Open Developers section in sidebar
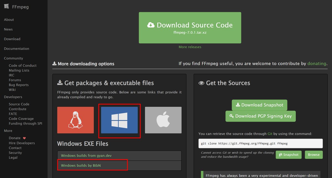The height and width of the screenshot is (178, 332). (x=13, y=97)
